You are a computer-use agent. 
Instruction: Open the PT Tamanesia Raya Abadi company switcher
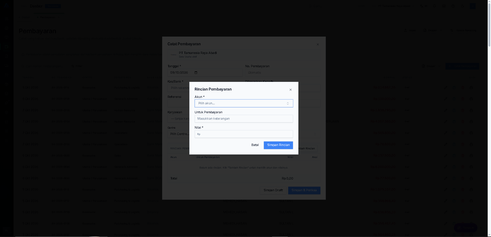[393, 6]
